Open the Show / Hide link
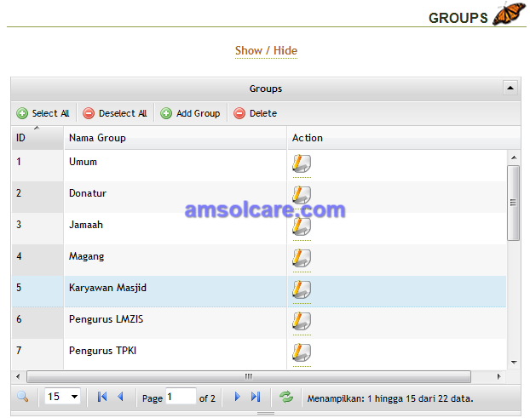The image size is (530, 418). 266,50
